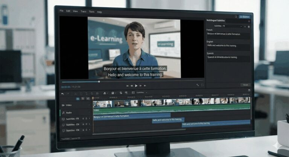The image size is (289, 157).
Task: Click the Reset button in subtitles panel
Action: click(245, 85)
